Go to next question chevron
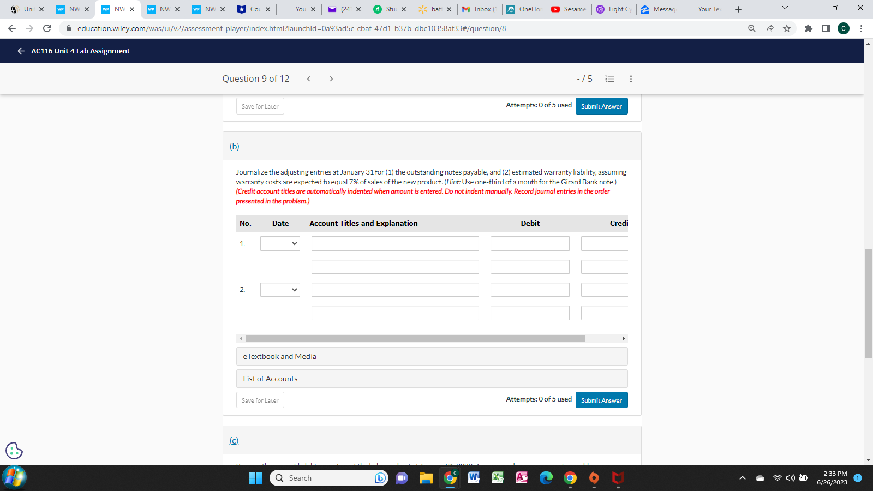873x491 pixels. (x=331, y=79)
